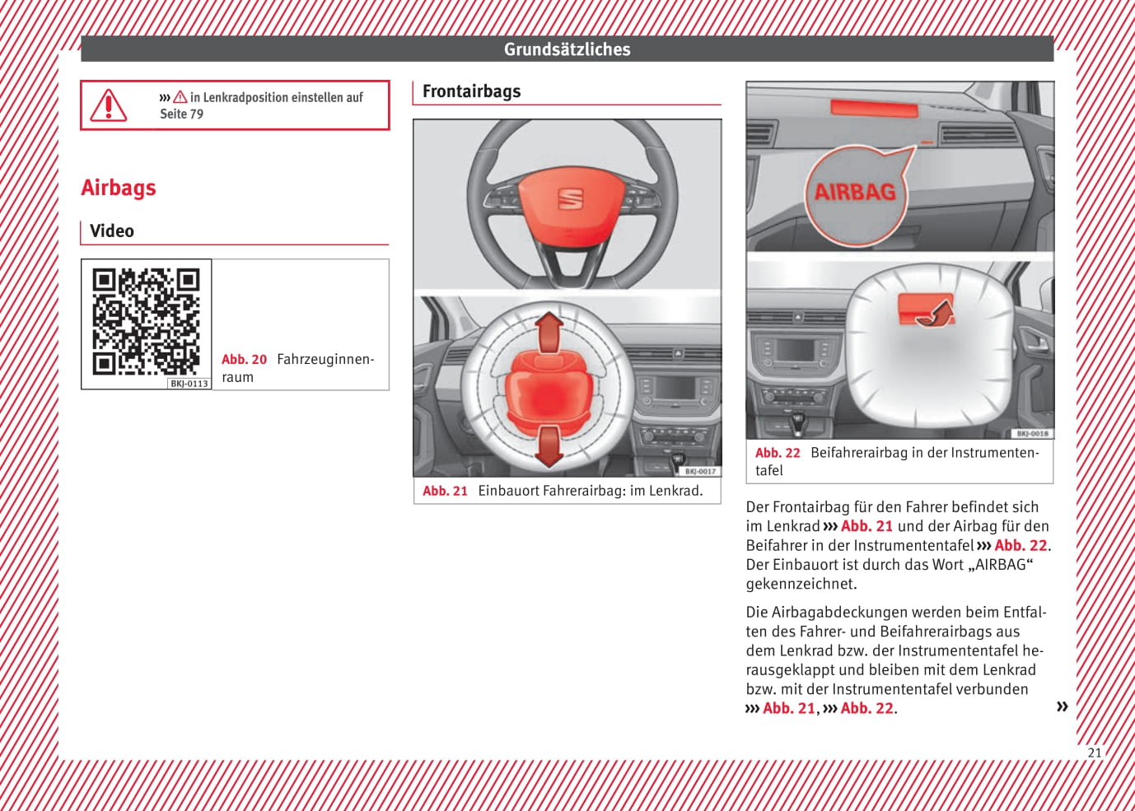Click the red AIRBAG speech bubble
Image resolution: width=1135 pixels, height=811 pixels.
click(x=855, y=193)
